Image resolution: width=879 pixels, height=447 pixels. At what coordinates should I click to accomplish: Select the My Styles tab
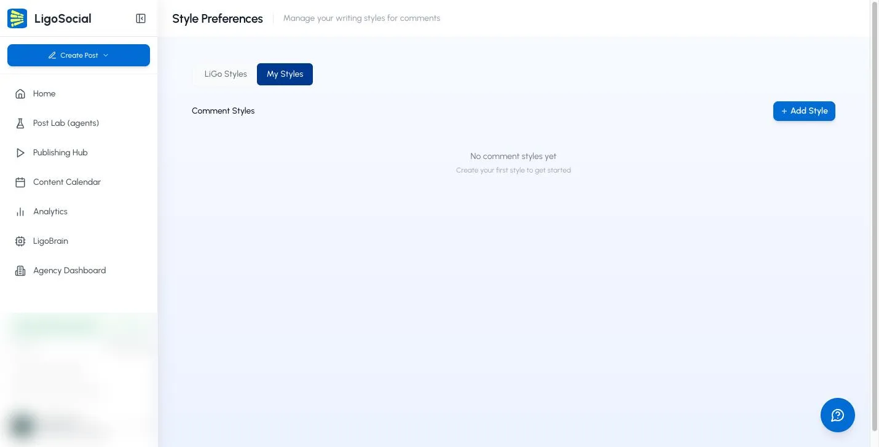[285, 74]
